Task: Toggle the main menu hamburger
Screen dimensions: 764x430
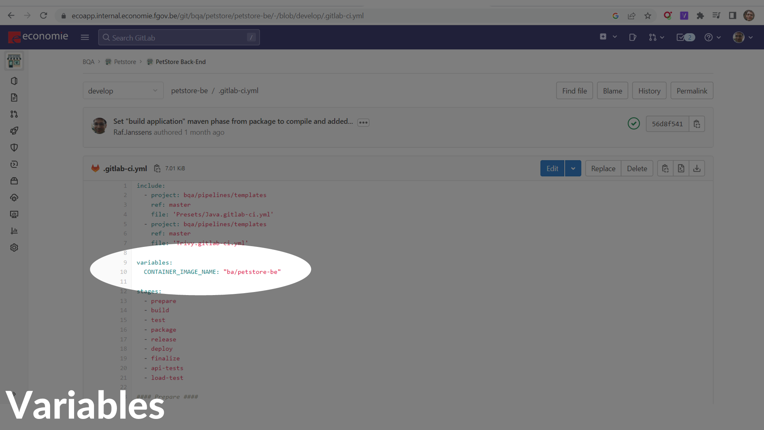Action: tap(85, 37)
